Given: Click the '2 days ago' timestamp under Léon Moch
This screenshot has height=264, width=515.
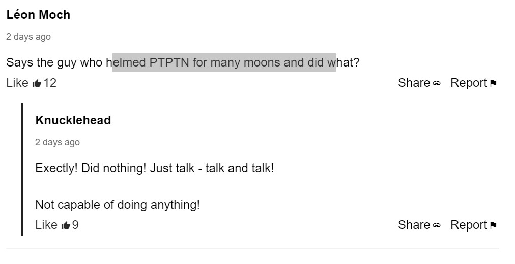Looking at the screenshot, I should (x=28, y=37).
